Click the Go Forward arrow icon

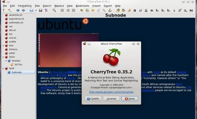(24, 10)
